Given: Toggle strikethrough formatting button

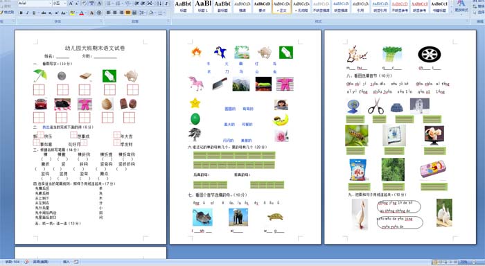Looking at the screenshot, I should [44, 13].
